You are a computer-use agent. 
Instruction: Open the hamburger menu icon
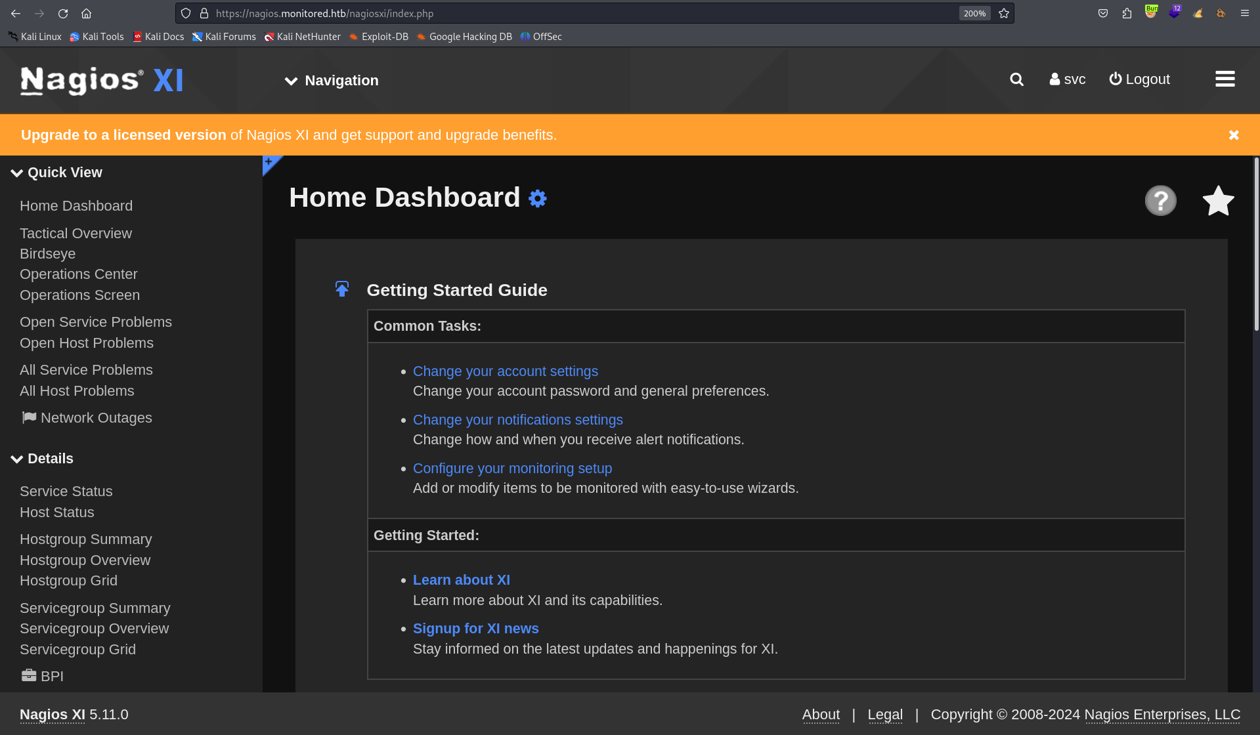[1225, 79]
